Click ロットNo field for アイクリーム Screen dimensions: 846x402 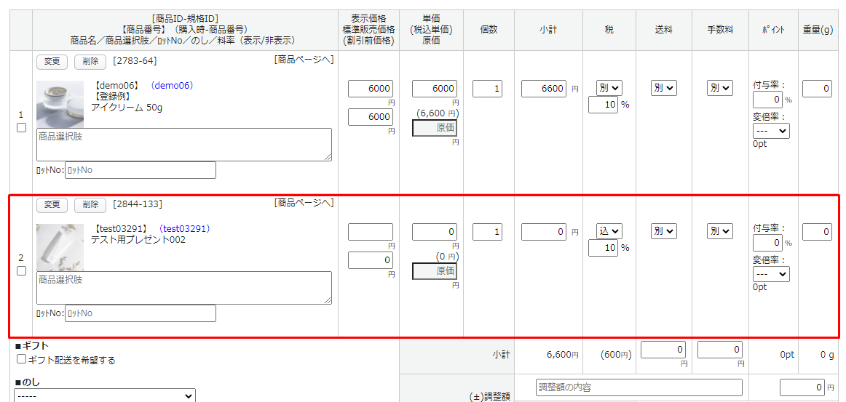[x=141, y=170]
